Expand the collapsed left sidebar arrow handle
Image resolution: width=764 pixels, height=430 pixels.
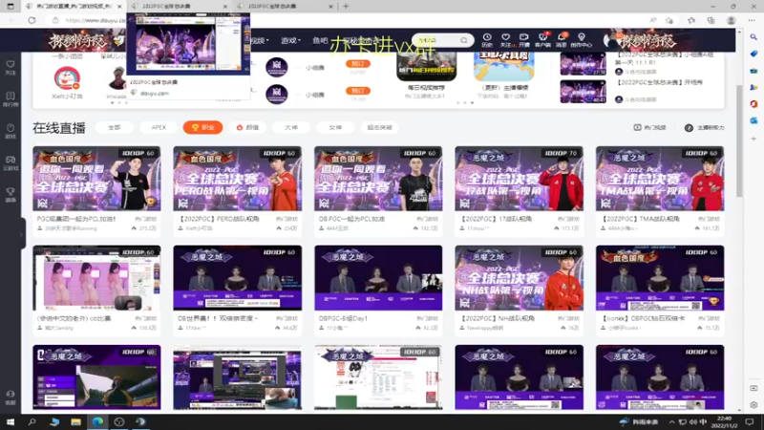click(x=22, y=234)
